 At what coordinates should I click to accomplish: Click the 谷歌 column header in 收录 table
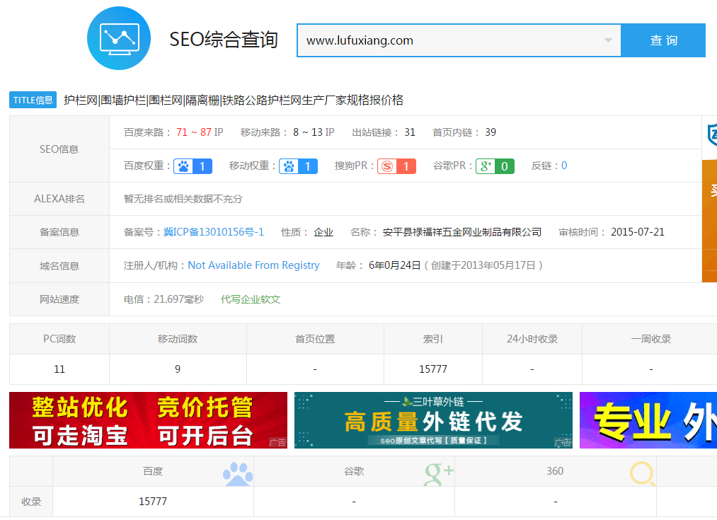[354, 471]
